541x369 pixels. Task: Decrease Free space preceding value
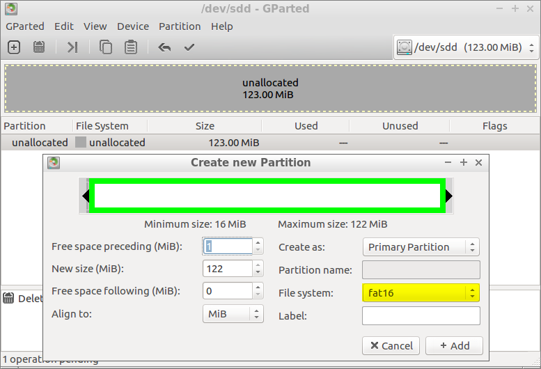click(x=258, y=251)
